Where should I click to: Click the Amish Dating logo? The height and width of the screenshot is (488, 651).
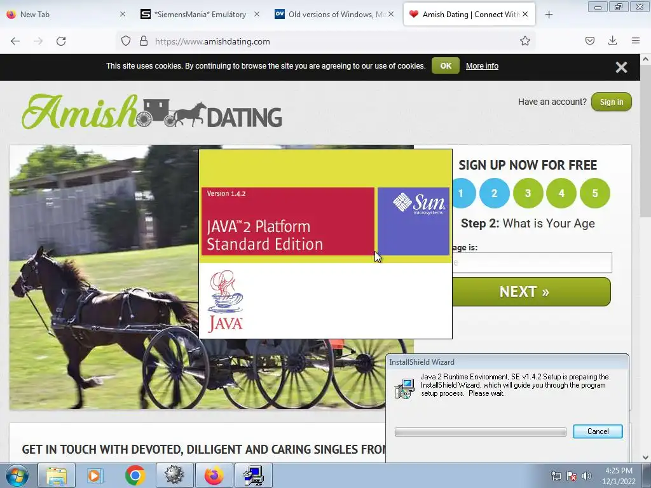tap(152, 111)
